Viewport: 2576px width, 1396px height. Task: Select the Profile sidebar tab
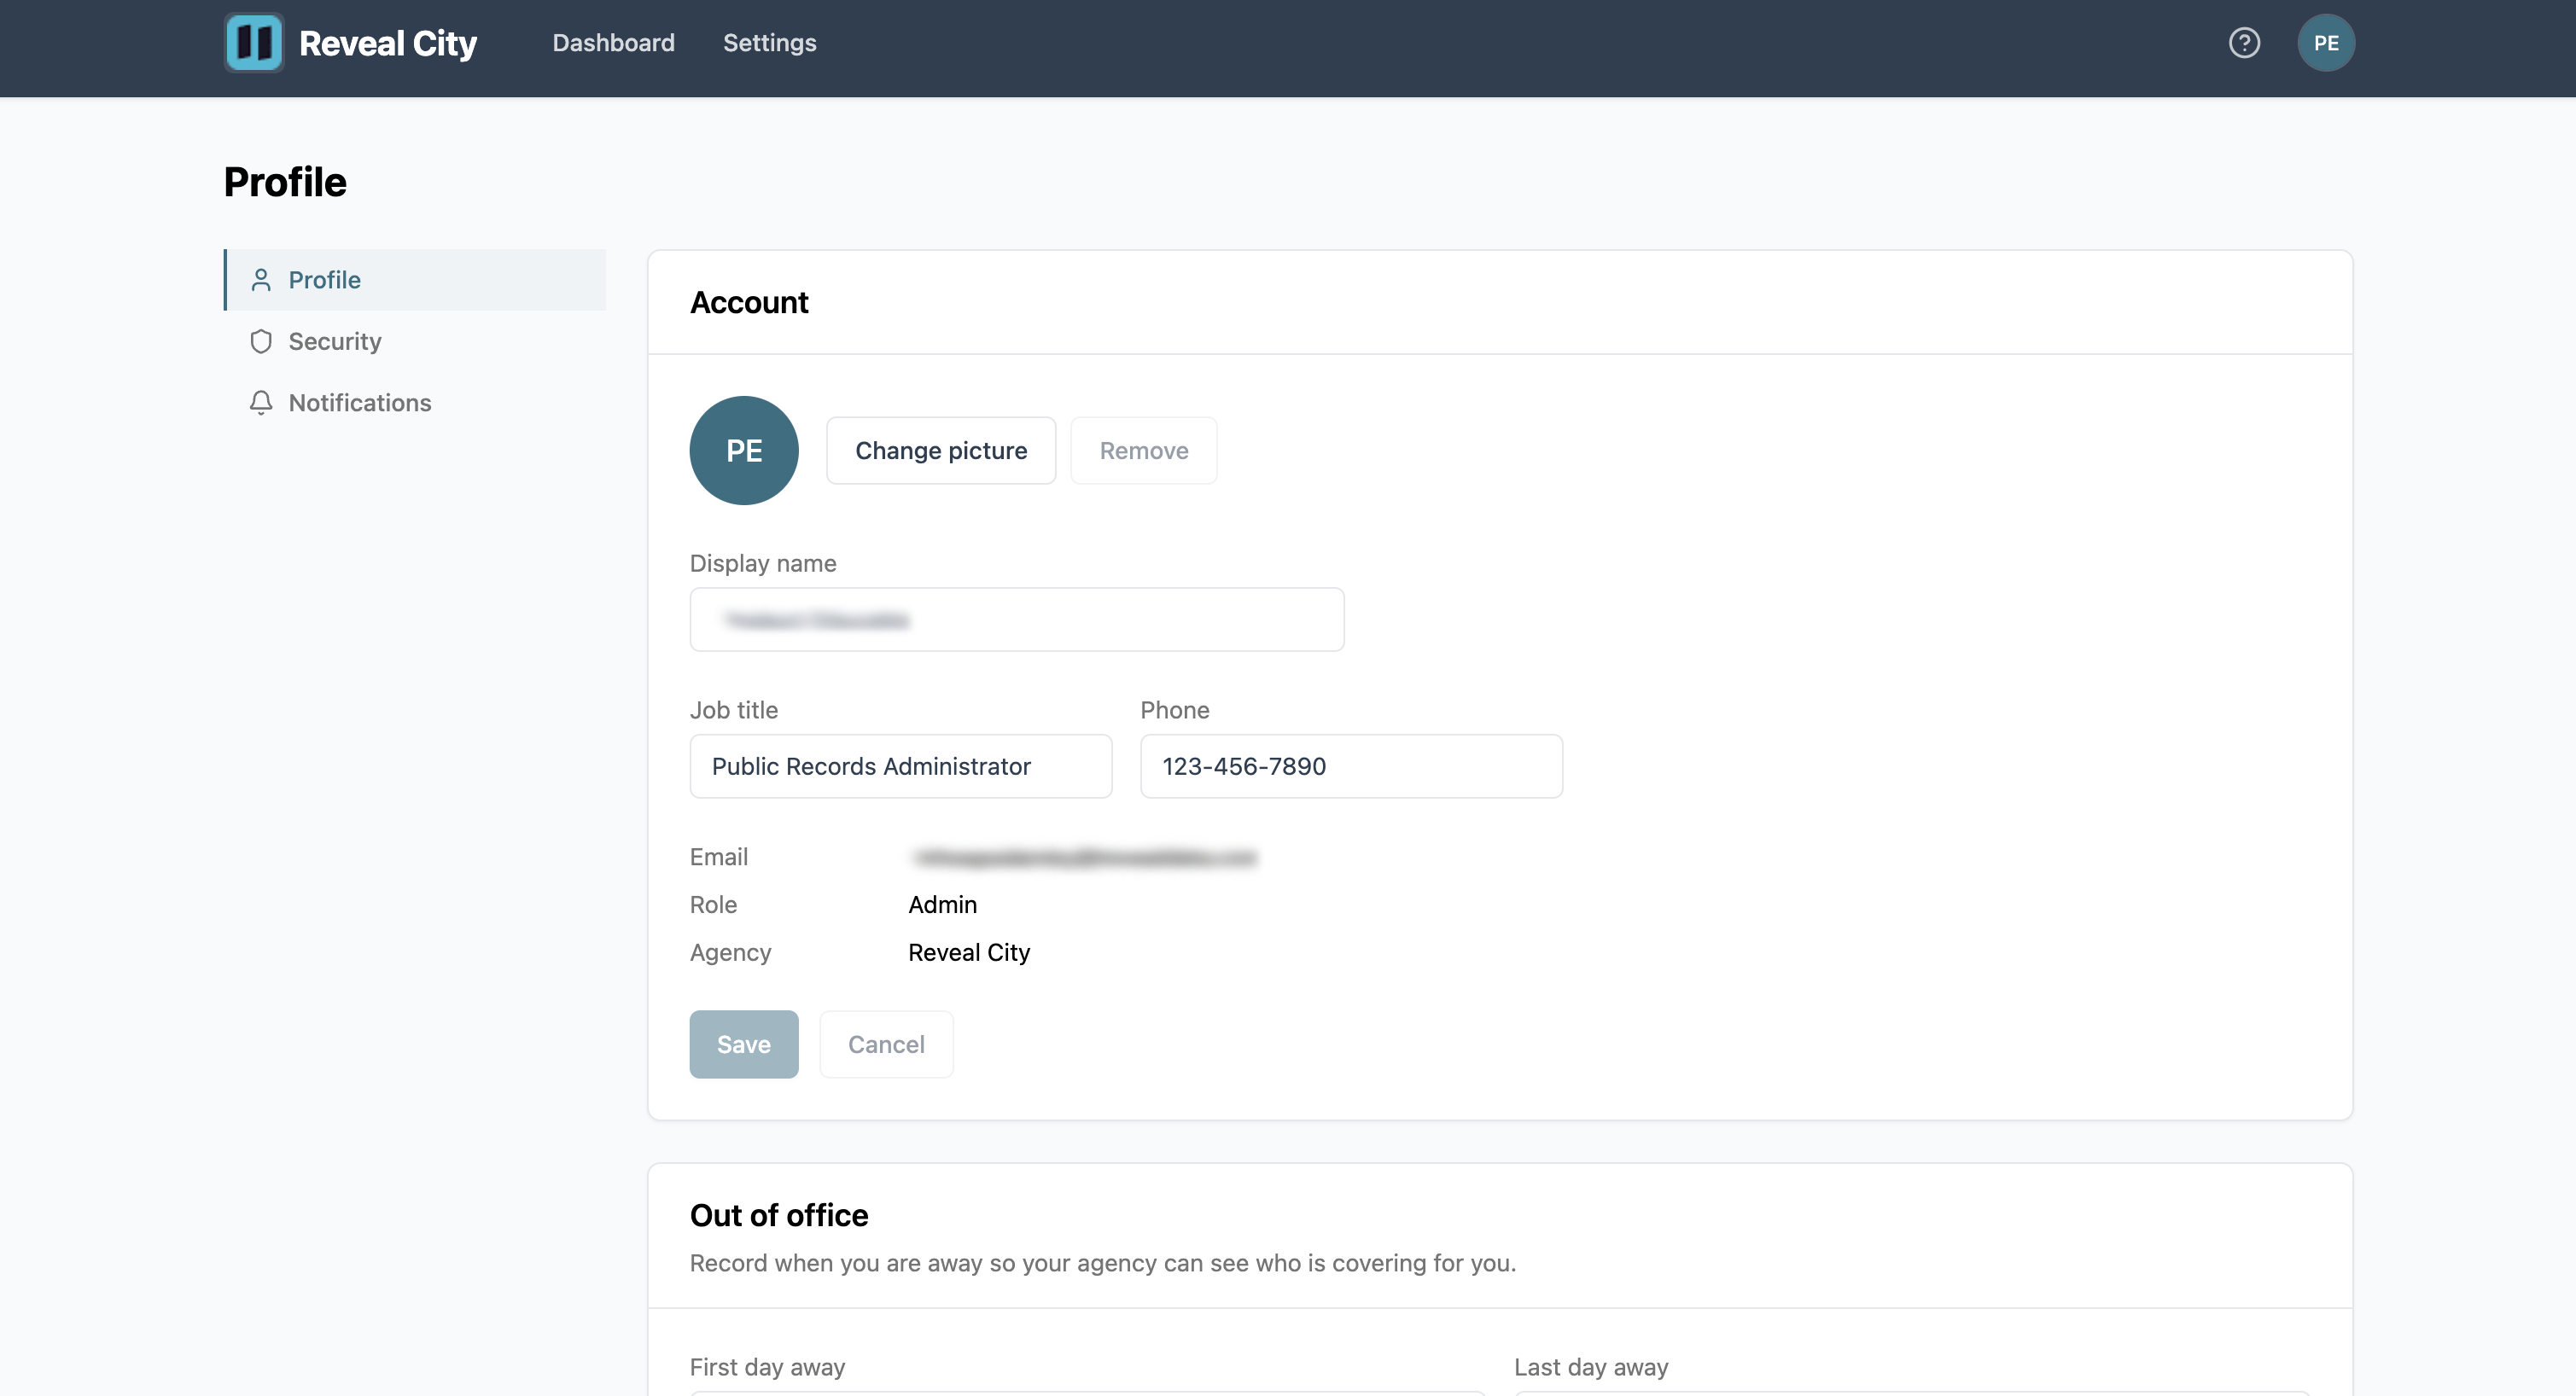[x=415, y=280]
